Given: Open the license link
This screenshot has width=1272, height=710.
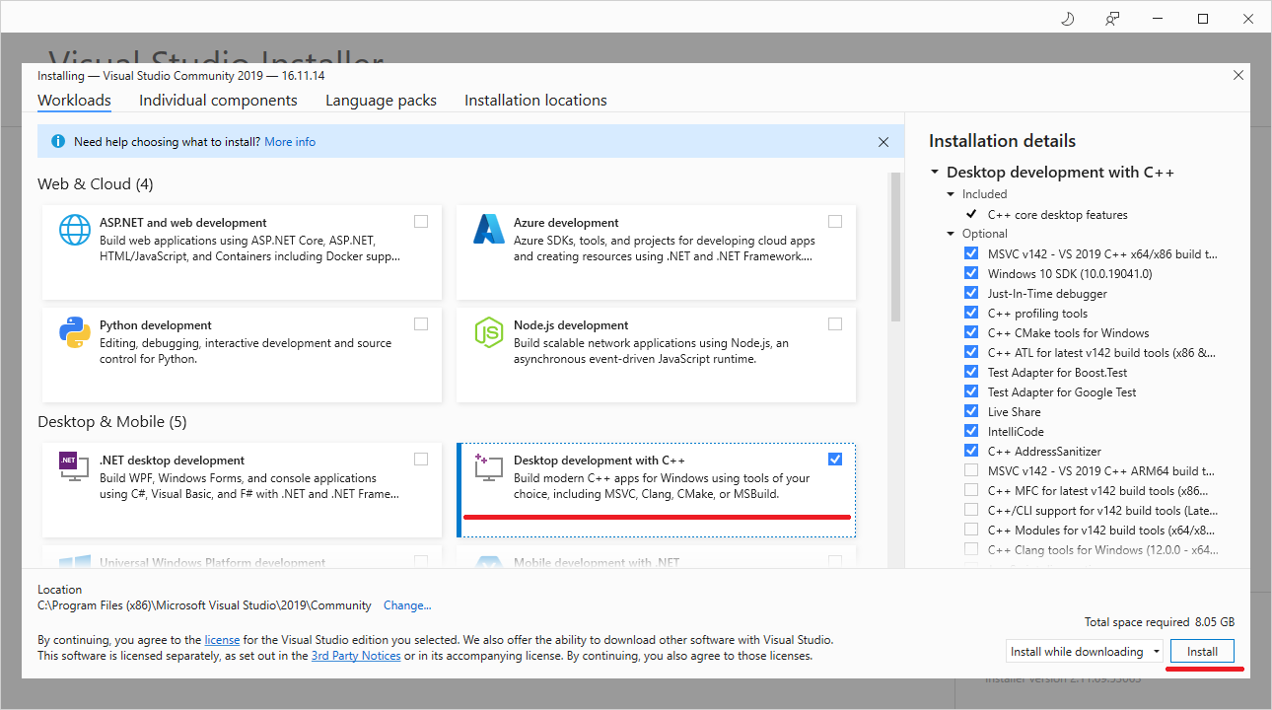Looking at the screenshot, I should click(x=222, y=640).
